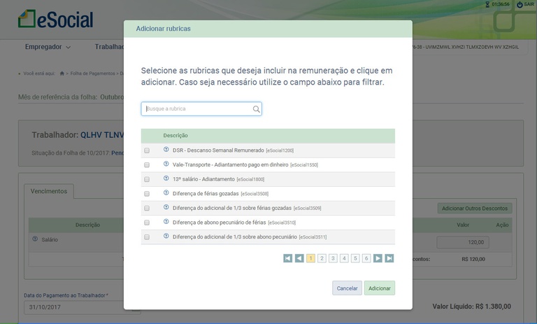The image size is (537, 324).
Task: Click the R$ 120,00 descontos total
Action: [473, 259]
